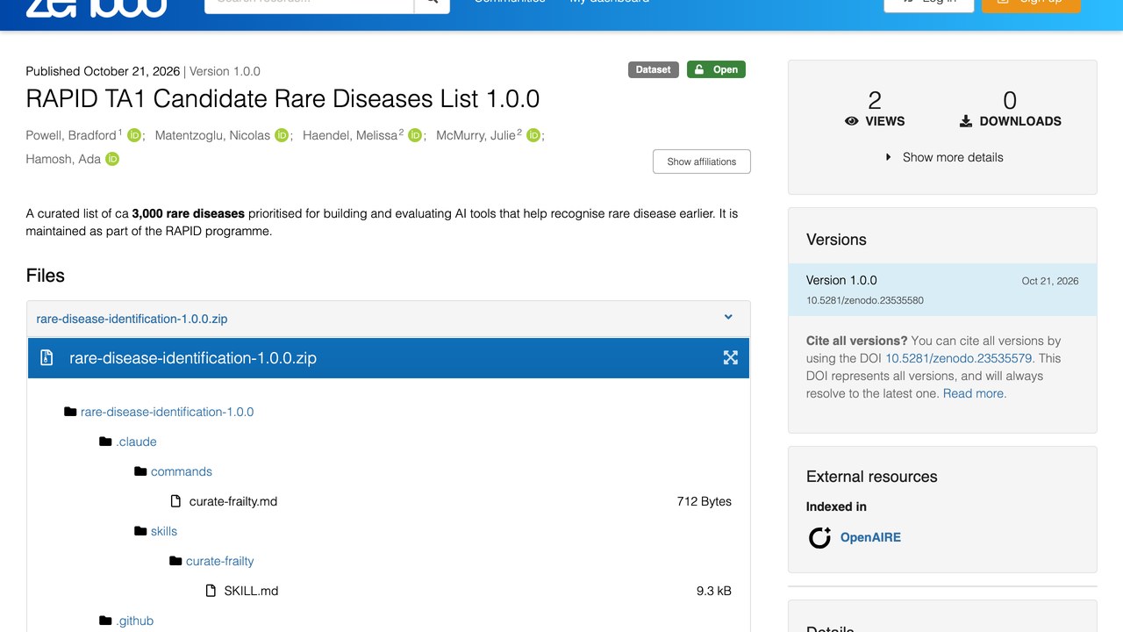Image resolution: width=1123 pixels, height=632 pixels.
Task: Click the skills folder icon
Action: coord(140,531)
